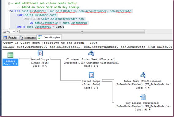Open the 100 % zoom dropdown

[14, 32]
